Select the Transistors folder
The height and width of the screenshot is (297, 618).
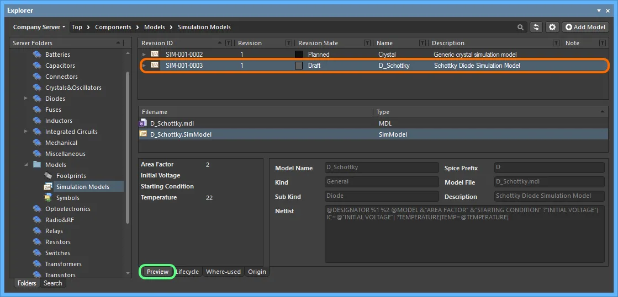[x=60, y=275]
